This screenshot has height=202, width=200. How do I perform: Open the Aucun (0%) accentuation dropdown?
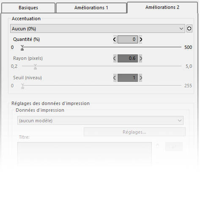point(98,29)
